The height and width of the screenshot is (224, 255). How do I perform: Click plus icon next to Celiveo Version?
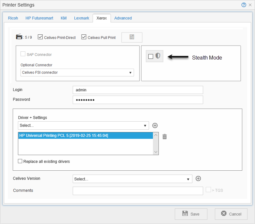(198, 178)
